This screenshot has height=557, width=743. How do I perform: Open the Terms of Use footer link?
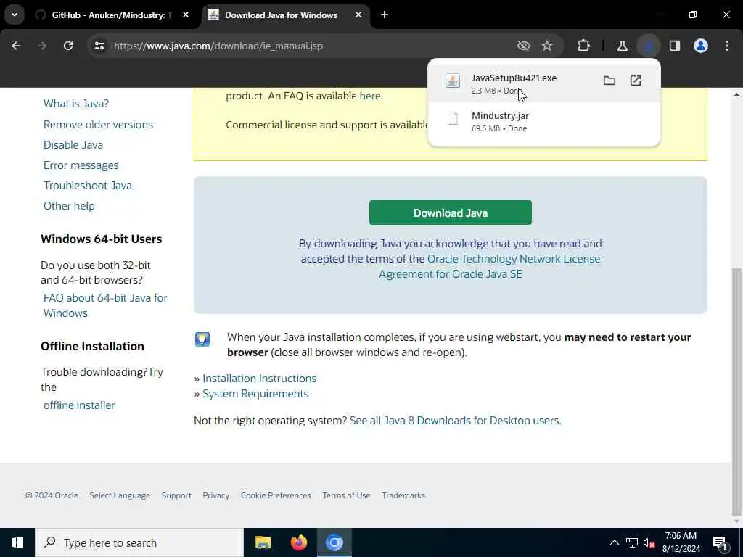point(346,495)
